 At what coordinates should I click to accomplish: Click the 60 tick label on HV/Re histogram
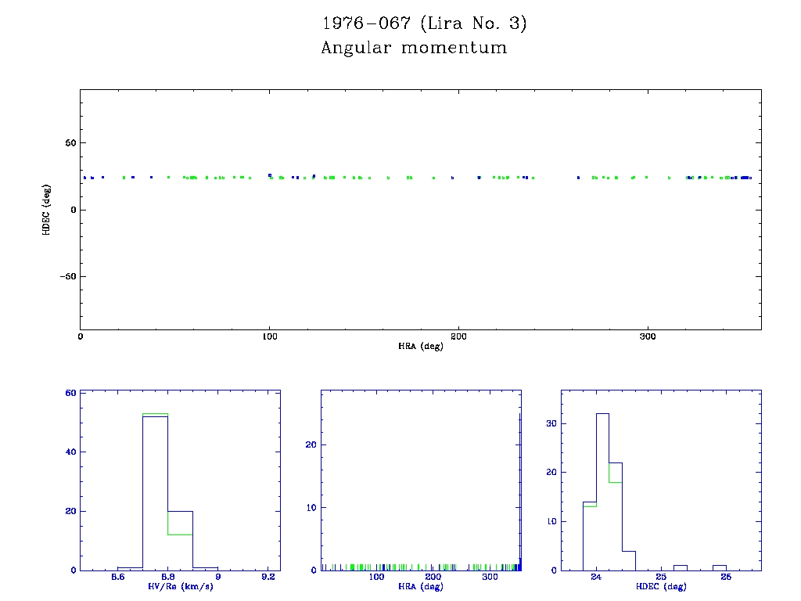point(70,393)
